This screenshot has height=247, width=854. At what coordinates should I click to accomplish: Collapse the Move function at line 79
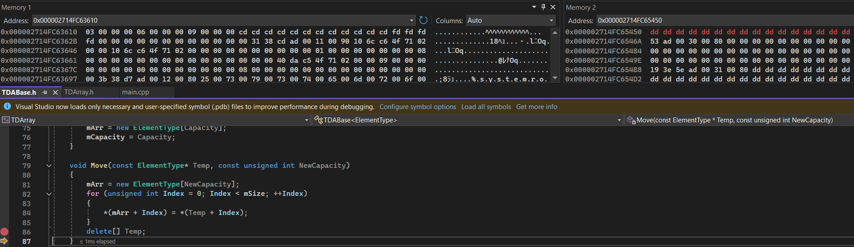(49, 165)
